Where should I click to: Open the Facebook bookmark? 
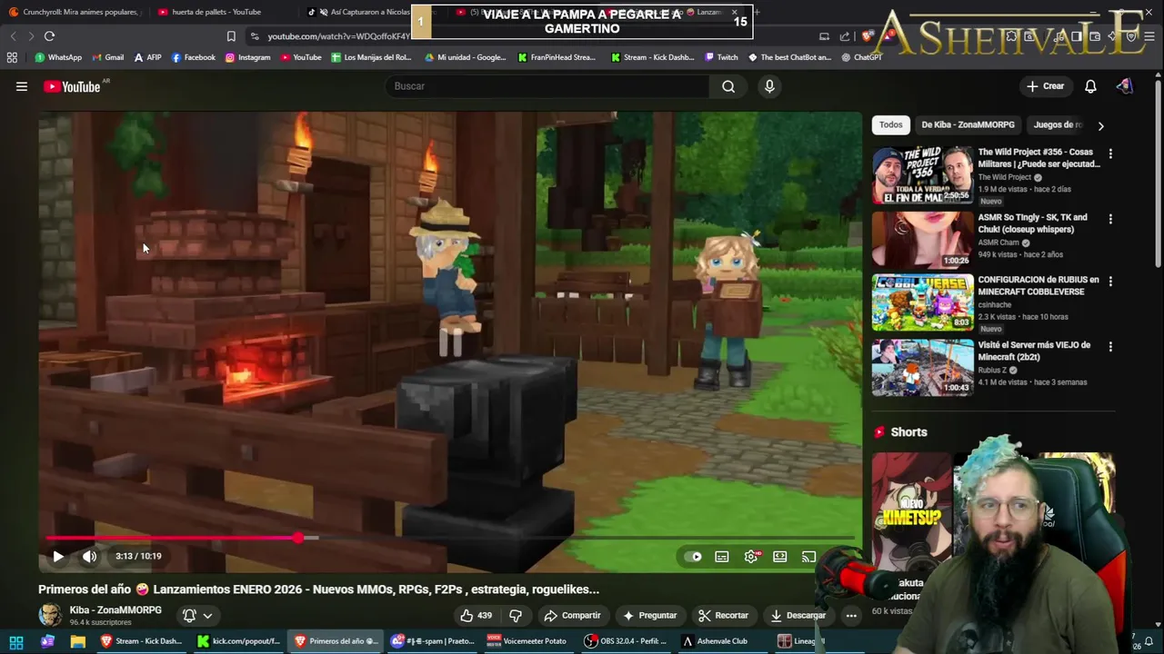[x=194, y=57]
